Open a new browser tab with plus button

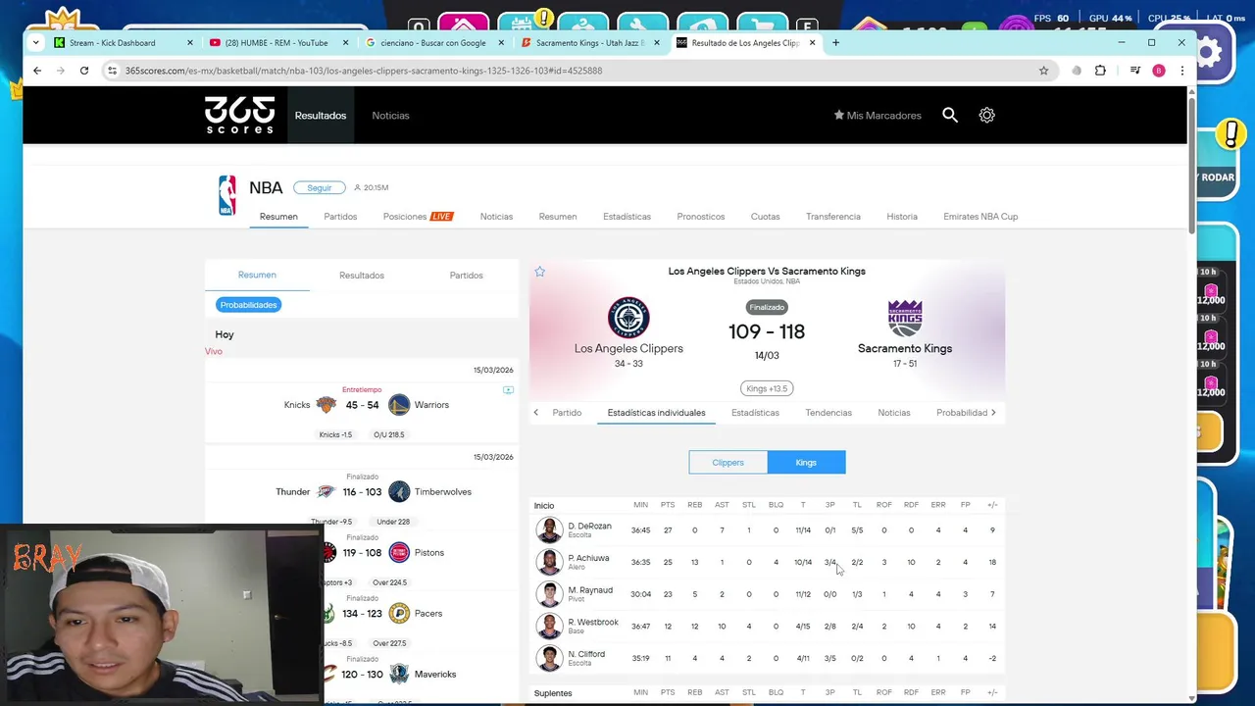835,42
